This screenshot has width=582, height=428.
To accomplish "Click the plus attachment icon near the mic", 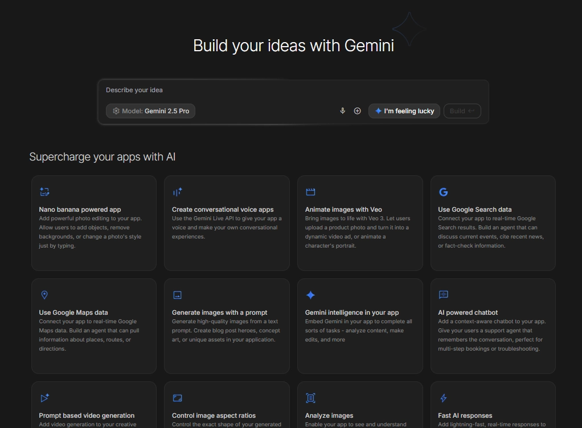I will pos(358,110).
